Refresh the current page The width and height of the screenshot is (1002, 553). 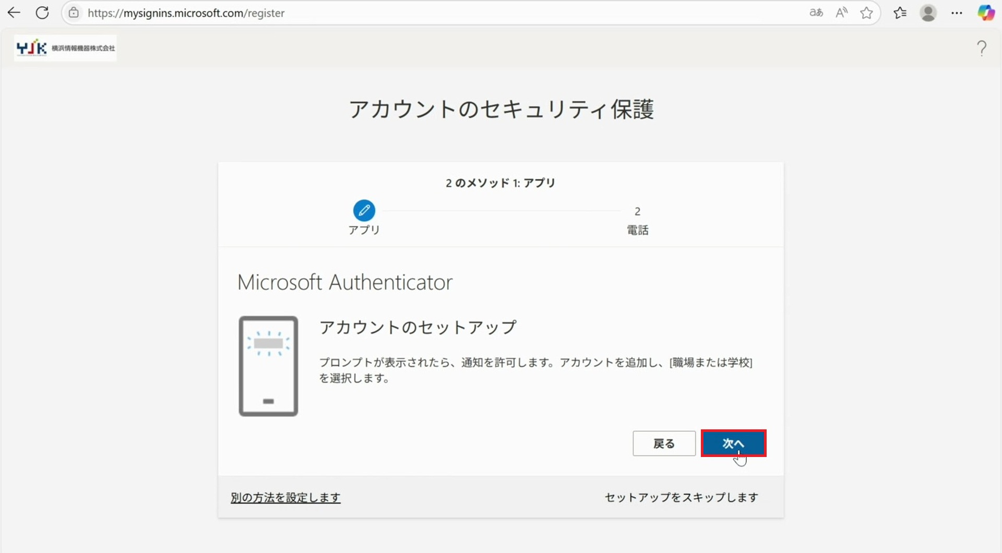(x=42, y=13)
